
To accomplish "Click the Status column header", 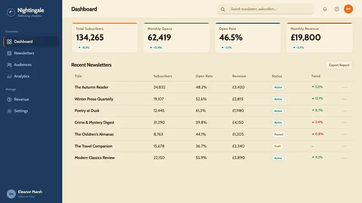I will [276, 76].
